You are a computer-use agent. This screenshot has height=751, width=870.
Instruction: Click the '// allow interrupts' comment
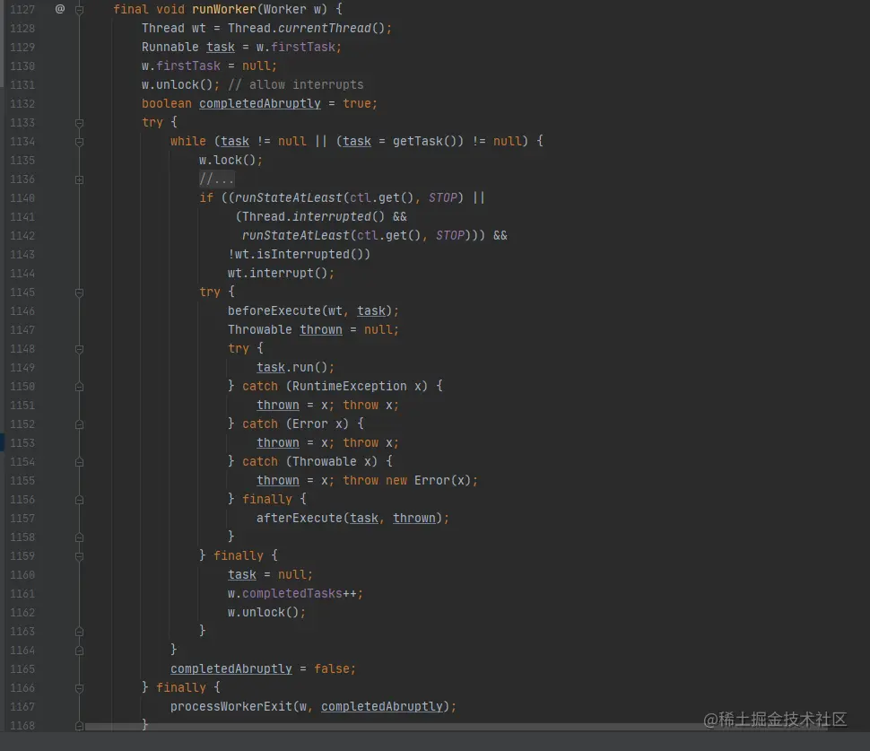pos(296,85)
